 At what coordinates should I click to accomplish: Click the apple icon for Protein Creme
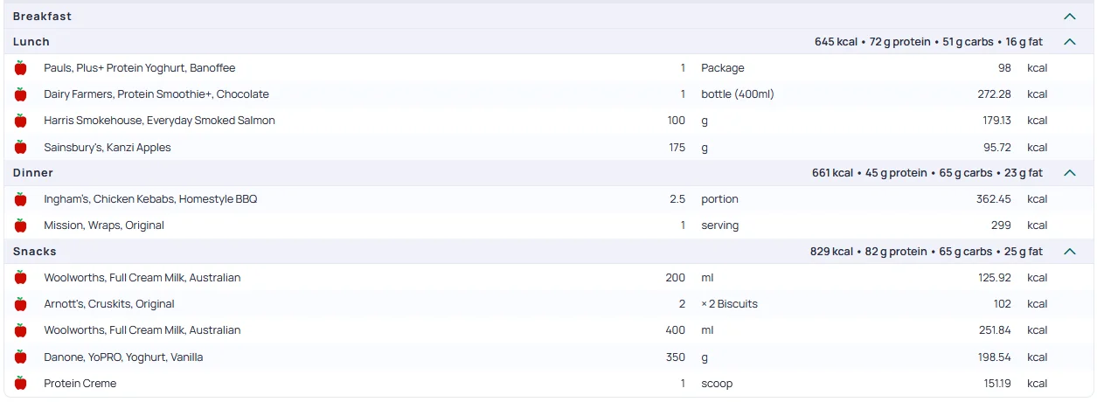click(21, 384)
